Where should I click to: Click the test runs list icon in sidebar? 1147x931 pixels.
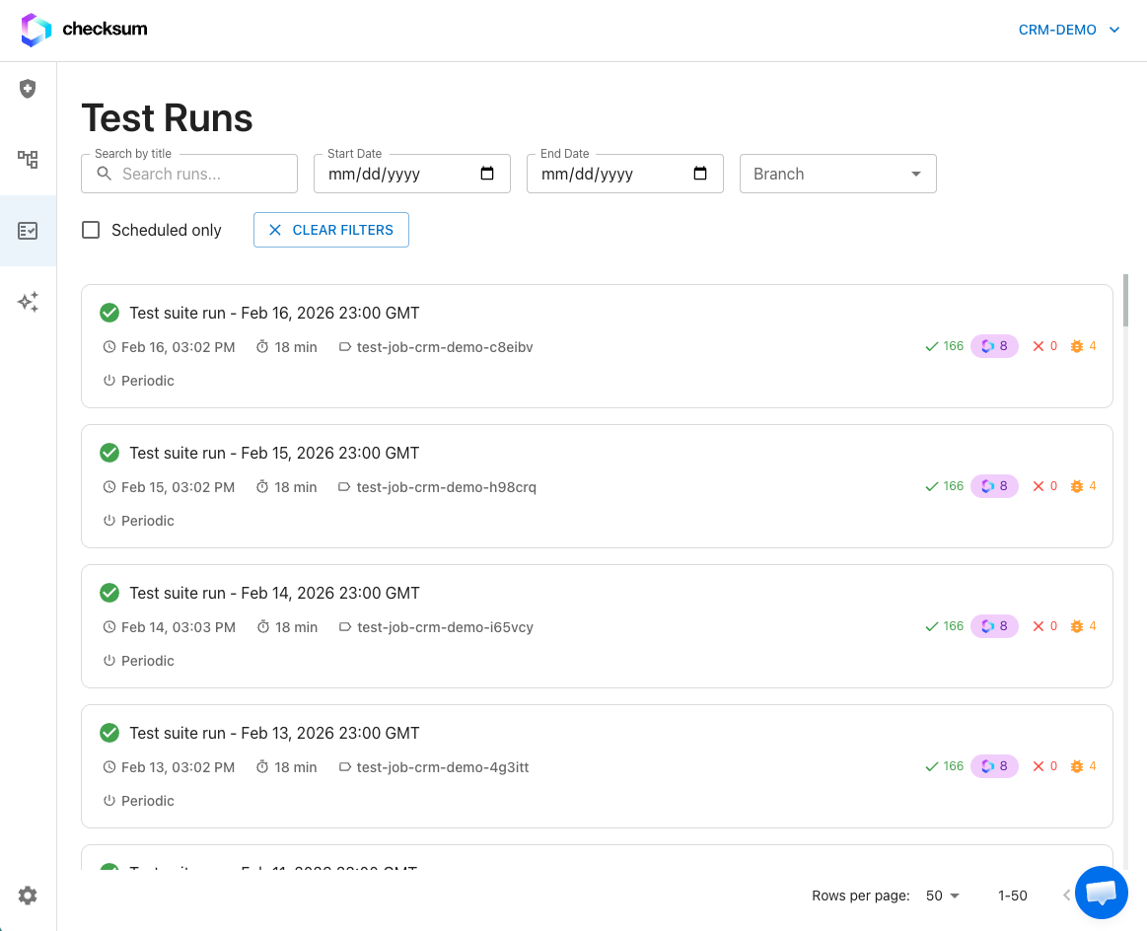[28, 230]
